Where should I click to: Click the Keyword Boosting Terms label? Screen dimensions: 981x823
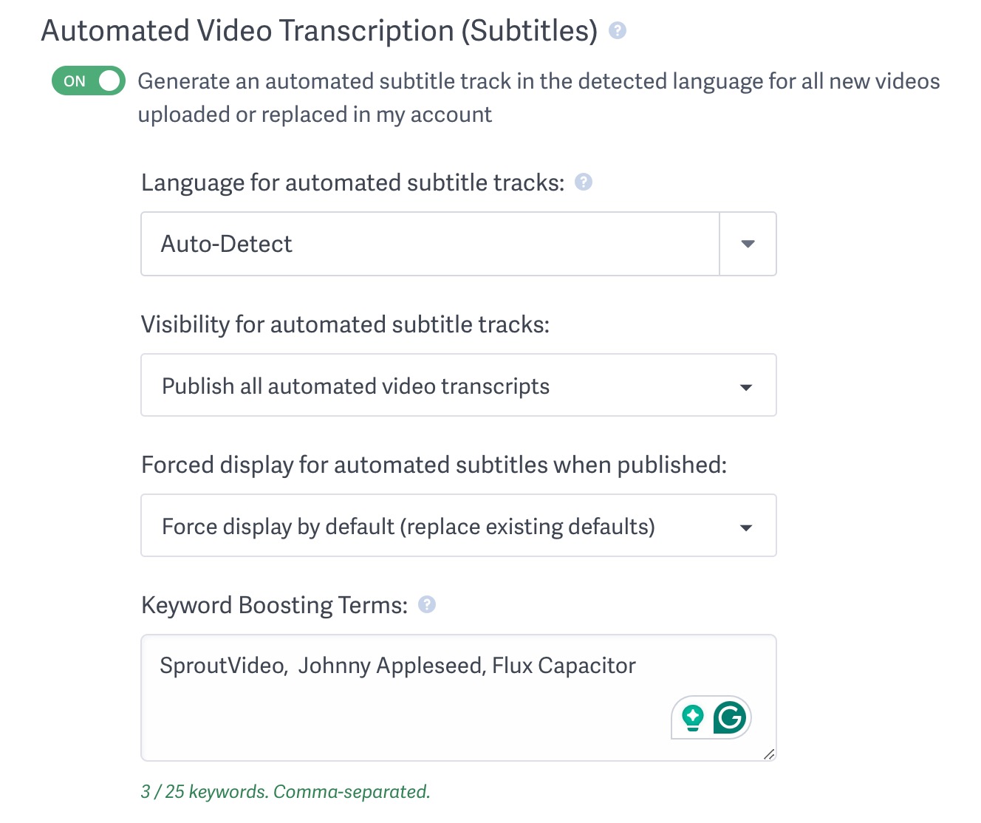(274, 604)
